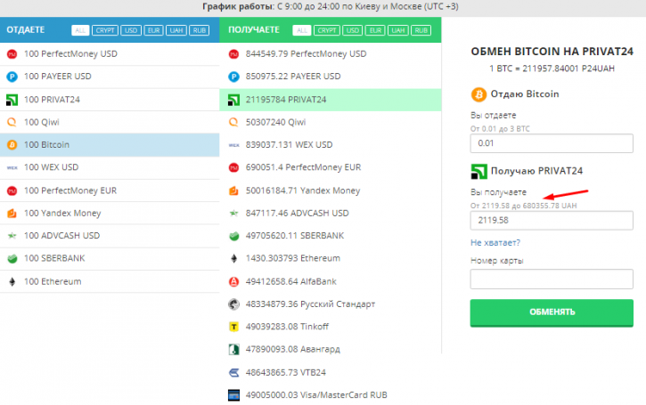The width and height of the screenshot is (646, 405).
Task: Select EUR filter under ПОЛУЧАЕТЕ
Action: [375, 30]
